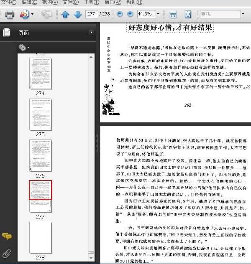The image size is (251, 264).
Task: Click thumbnail scrollbar down arrow
Action: (91, 258)
